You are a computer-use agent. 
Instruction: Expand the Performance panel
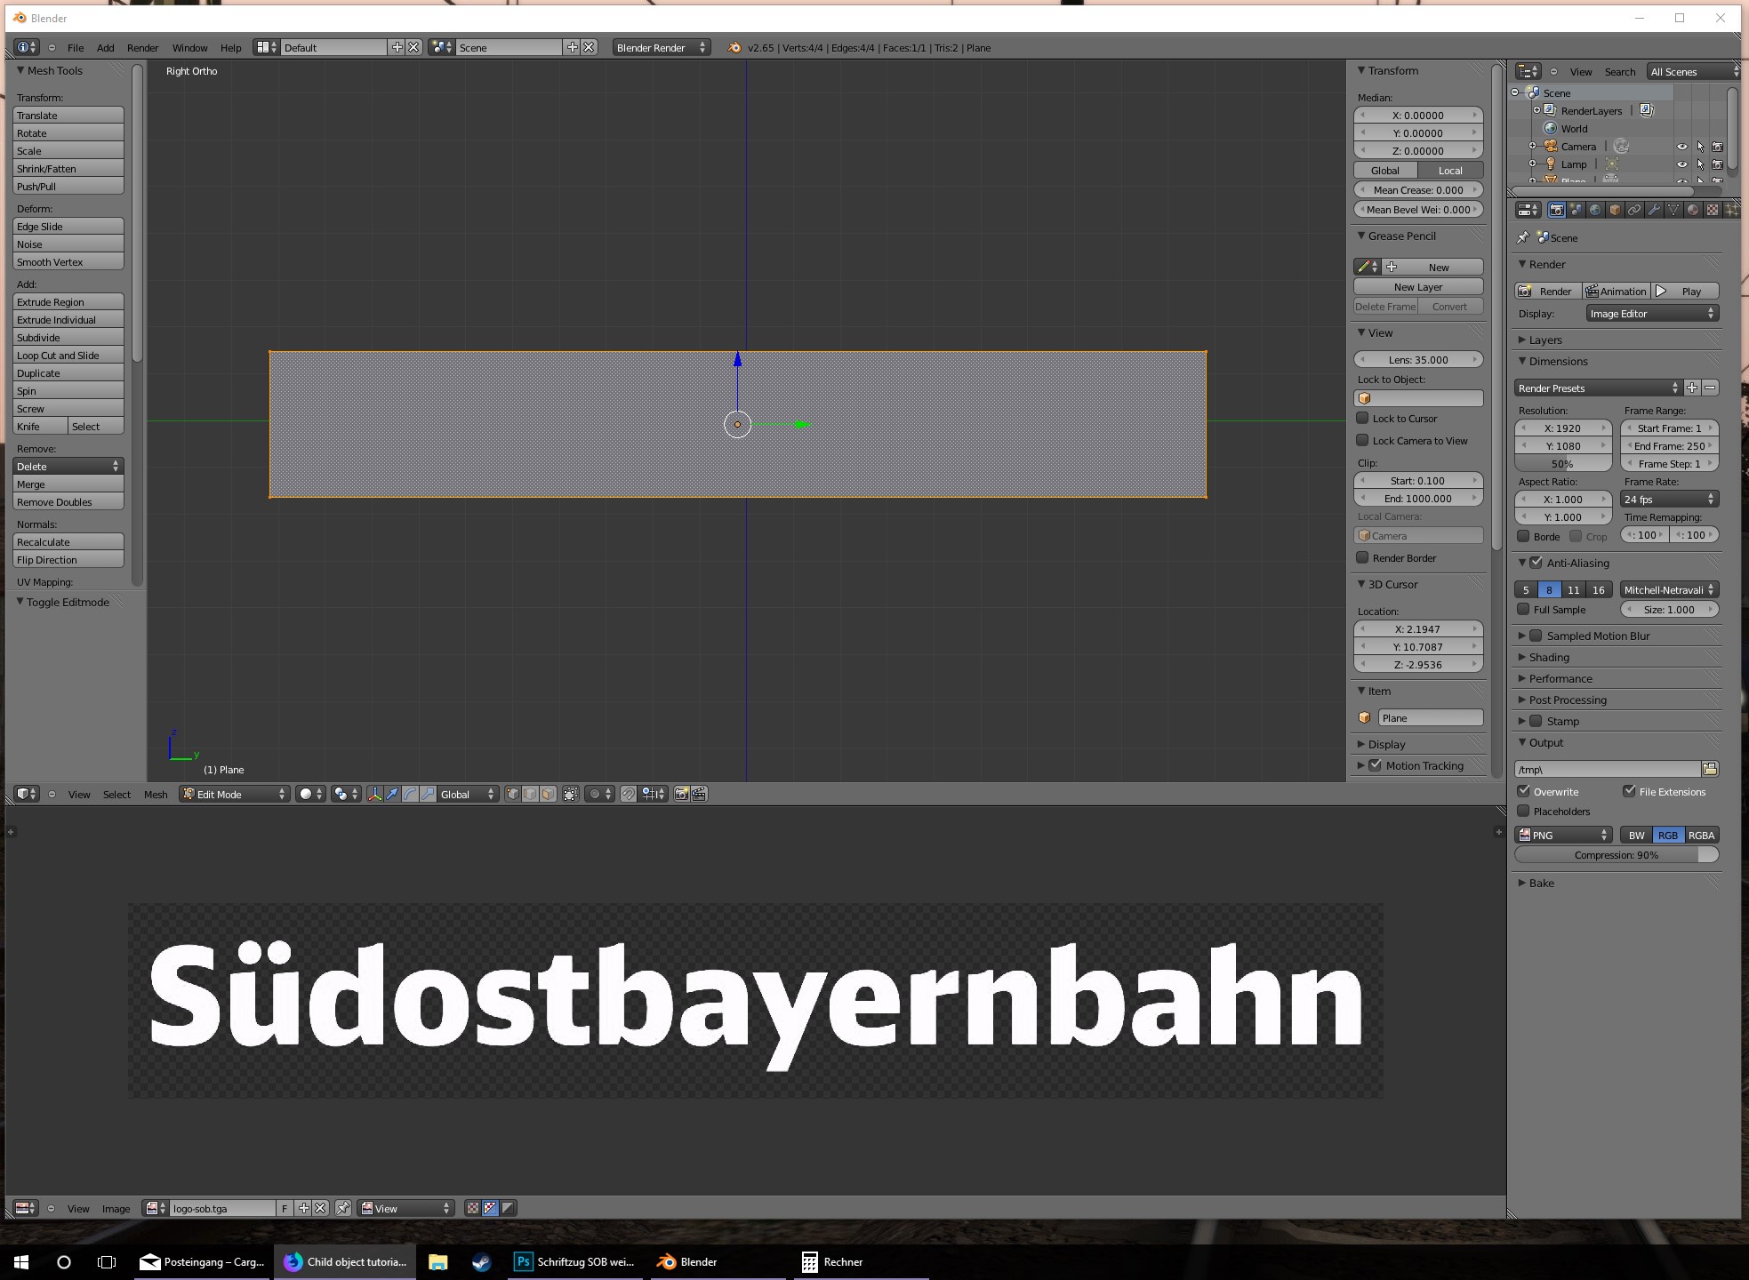click(1560, 678)
